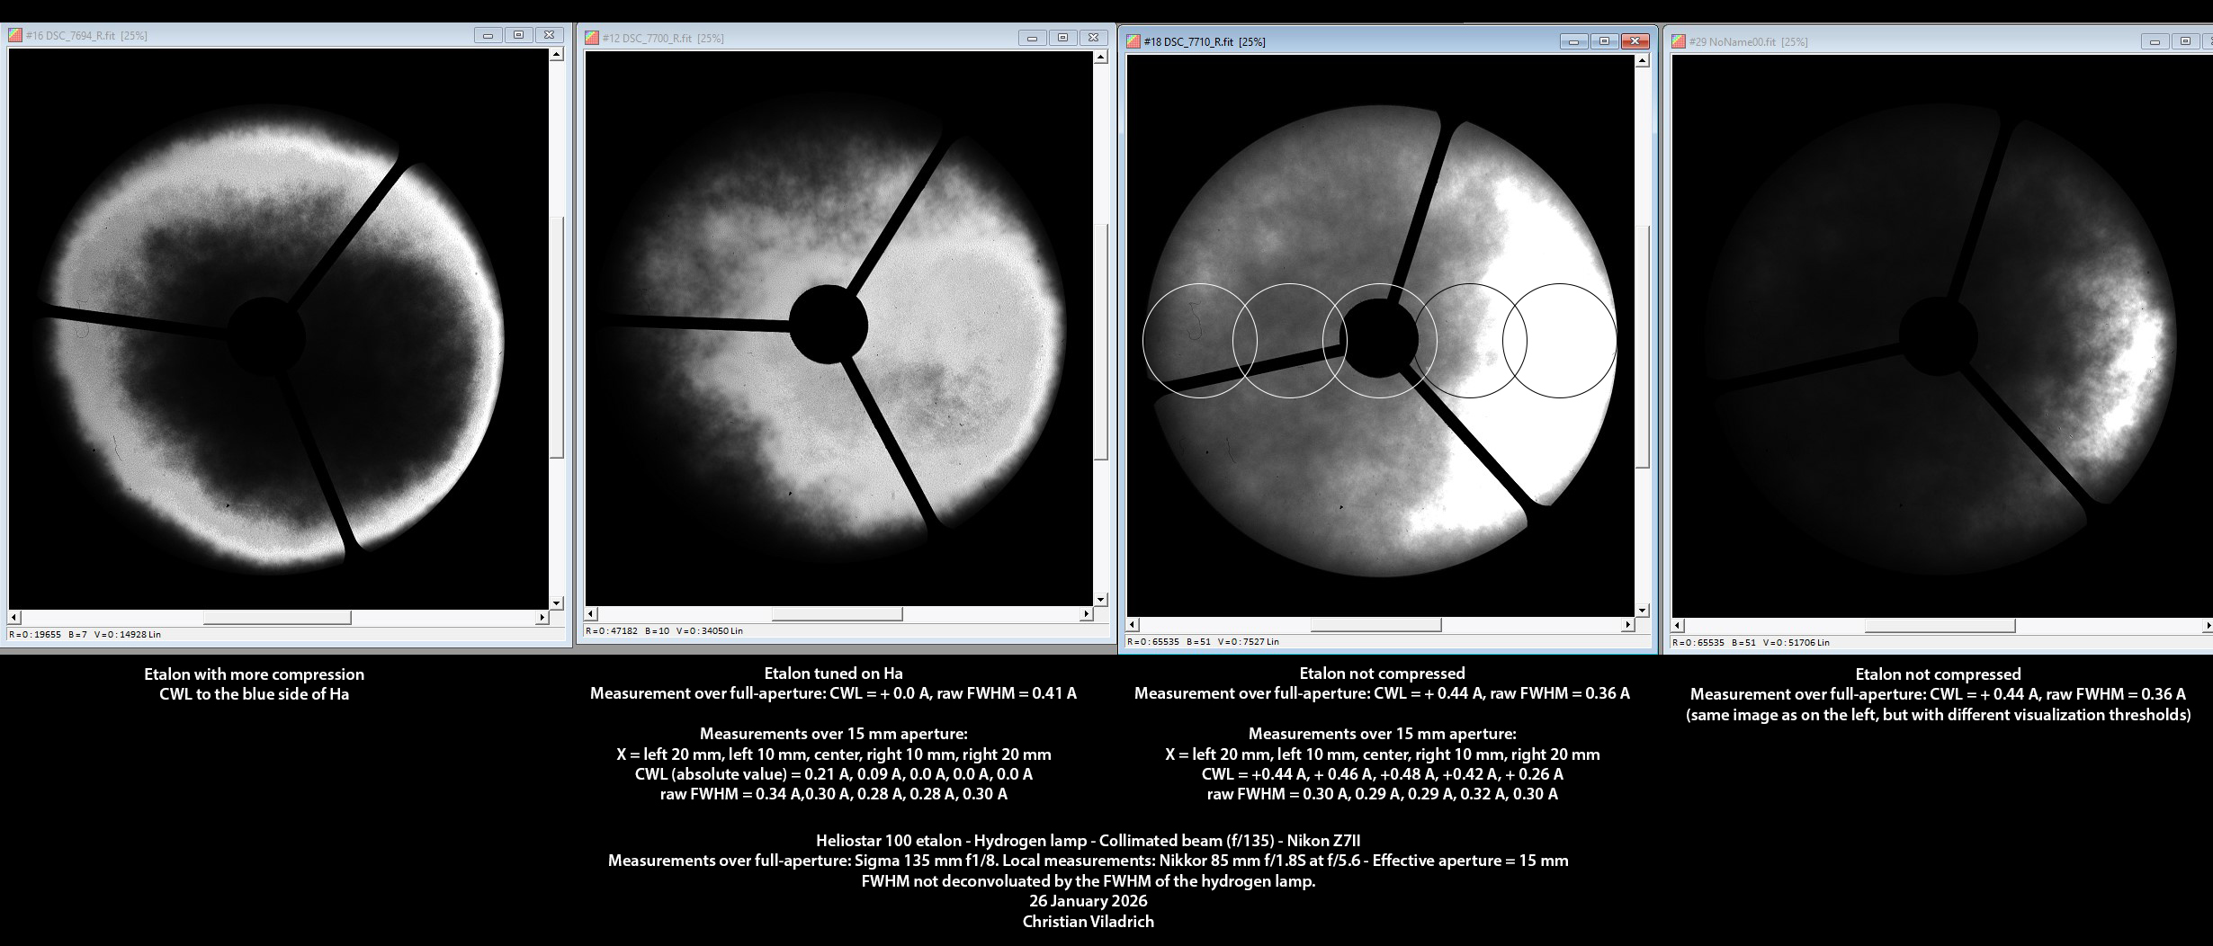Click horizontal scrollbar thumb in DSC_7694_R.fit window

click(x=276, y=618)
